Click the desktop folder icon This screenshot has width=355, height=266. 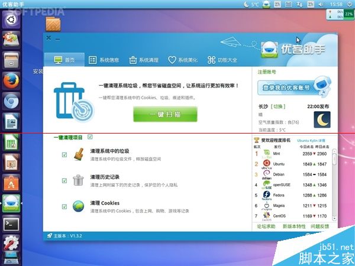click(53, 24)
